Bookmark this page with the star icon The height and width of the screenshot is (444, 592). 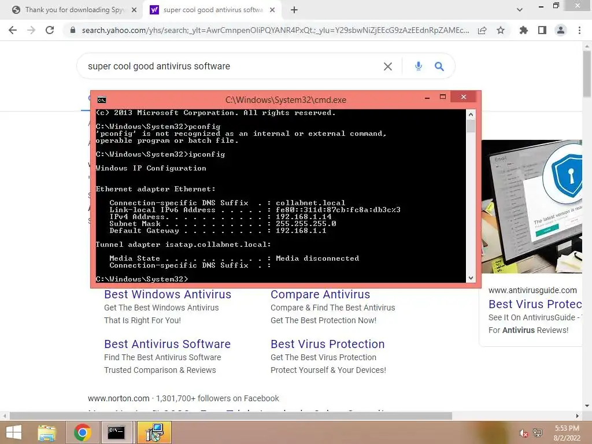[501, 30]
